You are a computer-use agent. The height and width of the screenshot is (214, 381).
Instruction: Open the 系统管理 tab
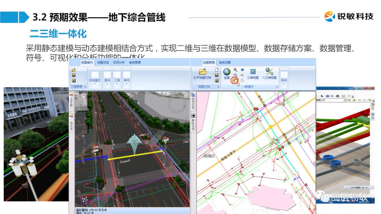click(x=135, y=63)
